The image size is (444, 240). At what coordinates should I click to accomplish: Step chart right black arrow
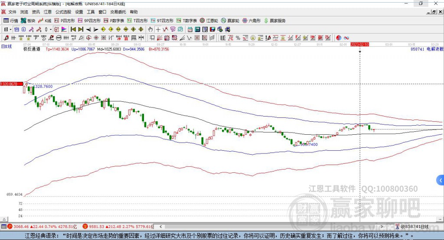[96, 29]
